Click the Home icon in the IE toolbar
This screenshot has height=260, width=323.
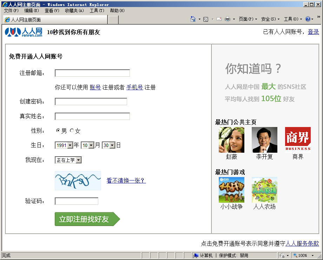click(193, 19)
